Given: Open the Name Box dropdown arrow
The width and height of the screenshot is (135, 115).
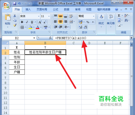Looking at the screenshot, I should pyautogui.click(x=34, y=38).
